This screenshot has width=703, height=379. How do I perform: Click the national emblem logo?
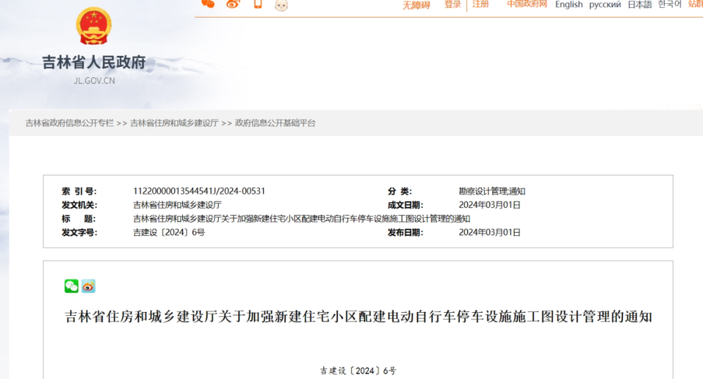pos(94,27)
